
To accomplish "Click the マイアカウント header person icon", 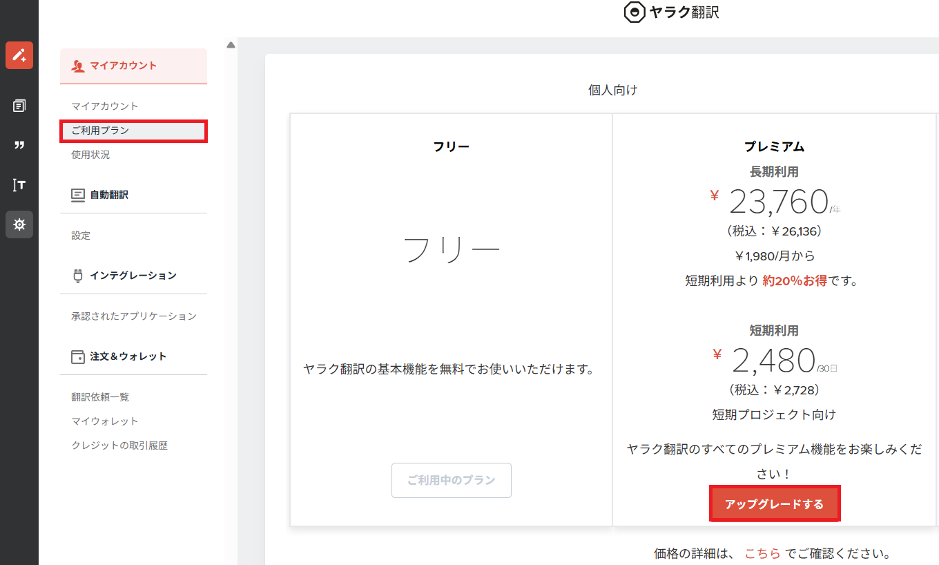I will [x=78, y=66].
